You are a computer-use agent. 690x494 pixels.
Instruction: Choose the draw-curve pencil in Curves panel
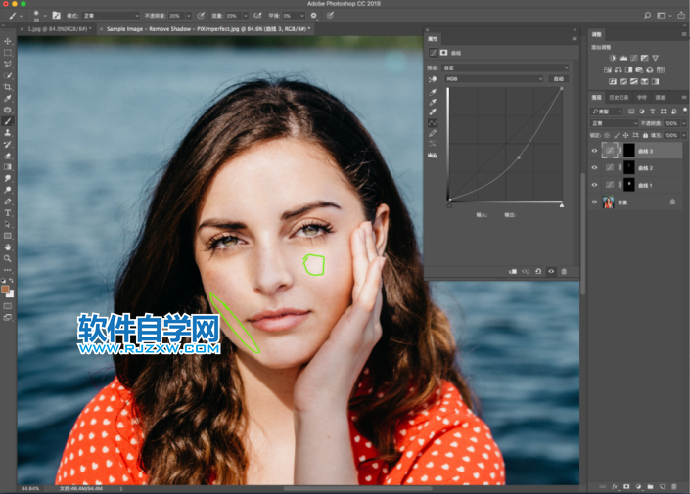pyautogui.click(x=433, y=133)
